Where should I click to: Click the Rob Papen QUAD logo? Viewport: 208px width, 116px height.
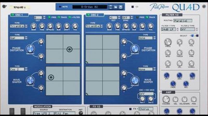(x=174, y=7)
